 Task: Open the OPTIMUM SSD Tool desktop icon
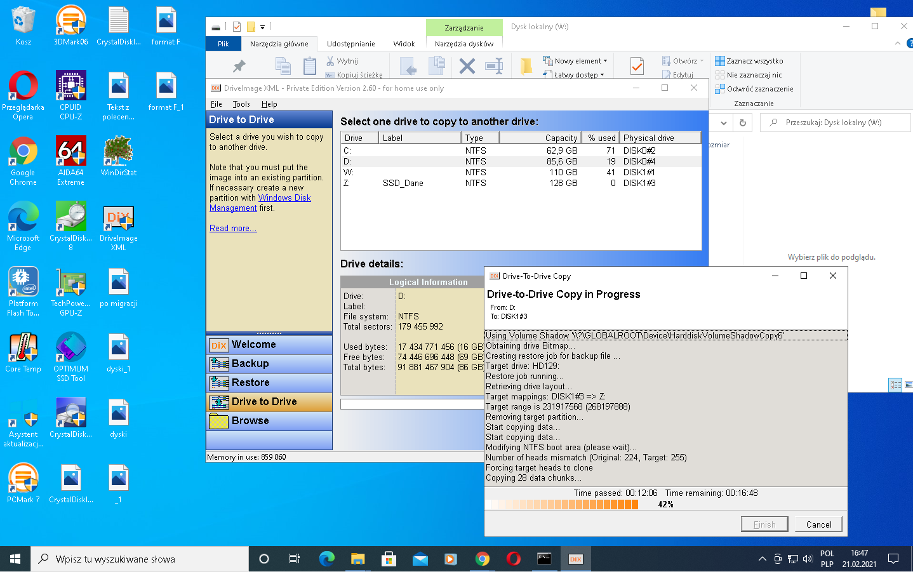(70, 357)
